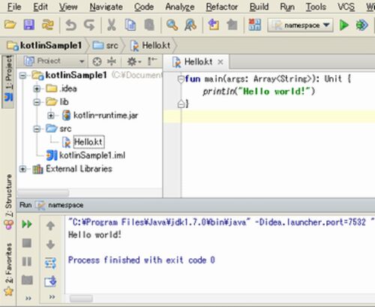Click Hello.kt in the navigation breadcrumb
This screenshot has height=307, width=375.
[x=151, y=46]
